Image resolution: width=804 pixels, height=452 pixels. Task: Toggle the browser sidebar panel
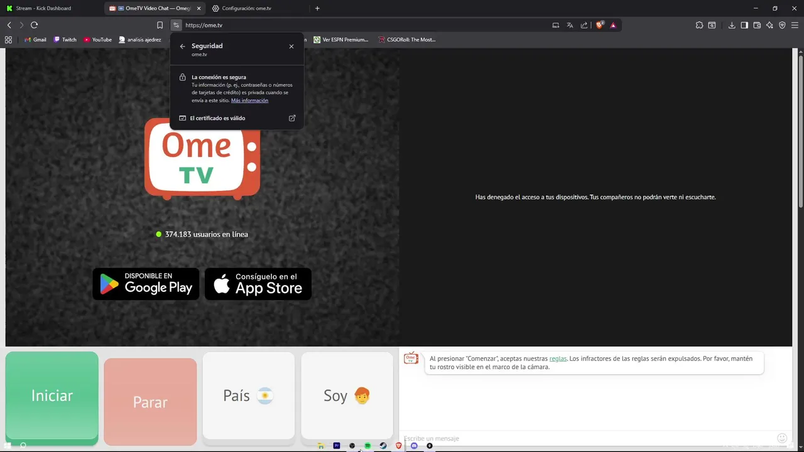click(x=744, y=25)
